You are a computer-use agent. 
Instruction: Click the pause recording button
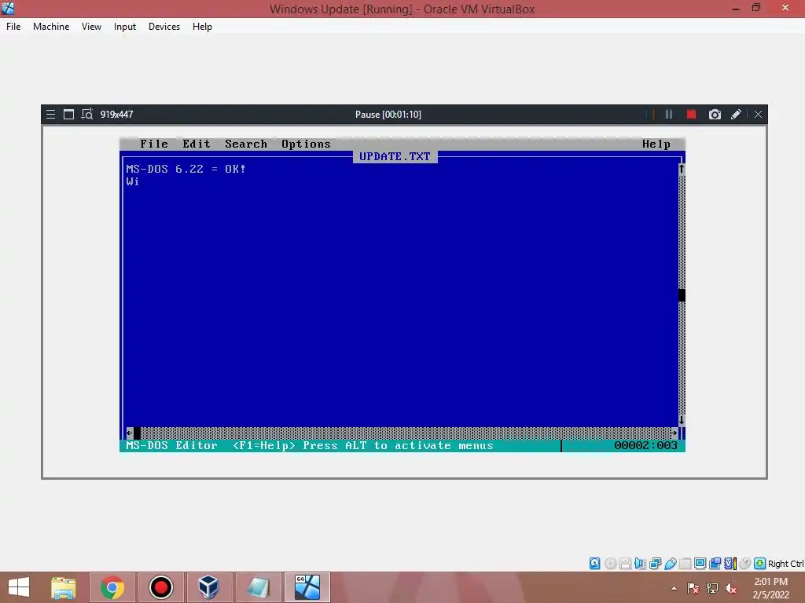pyautogui.click(x=668, y=115)
